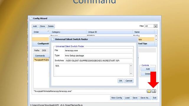Viewport: 189px width, 106px height.
Task: Click the Universal Silent Switch Finder dialog icon
Action: coord(53,39)
